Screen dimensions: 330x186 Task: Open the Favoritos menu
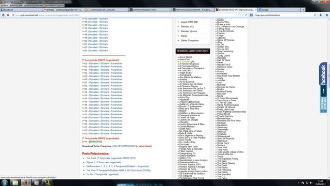point(39,6)
